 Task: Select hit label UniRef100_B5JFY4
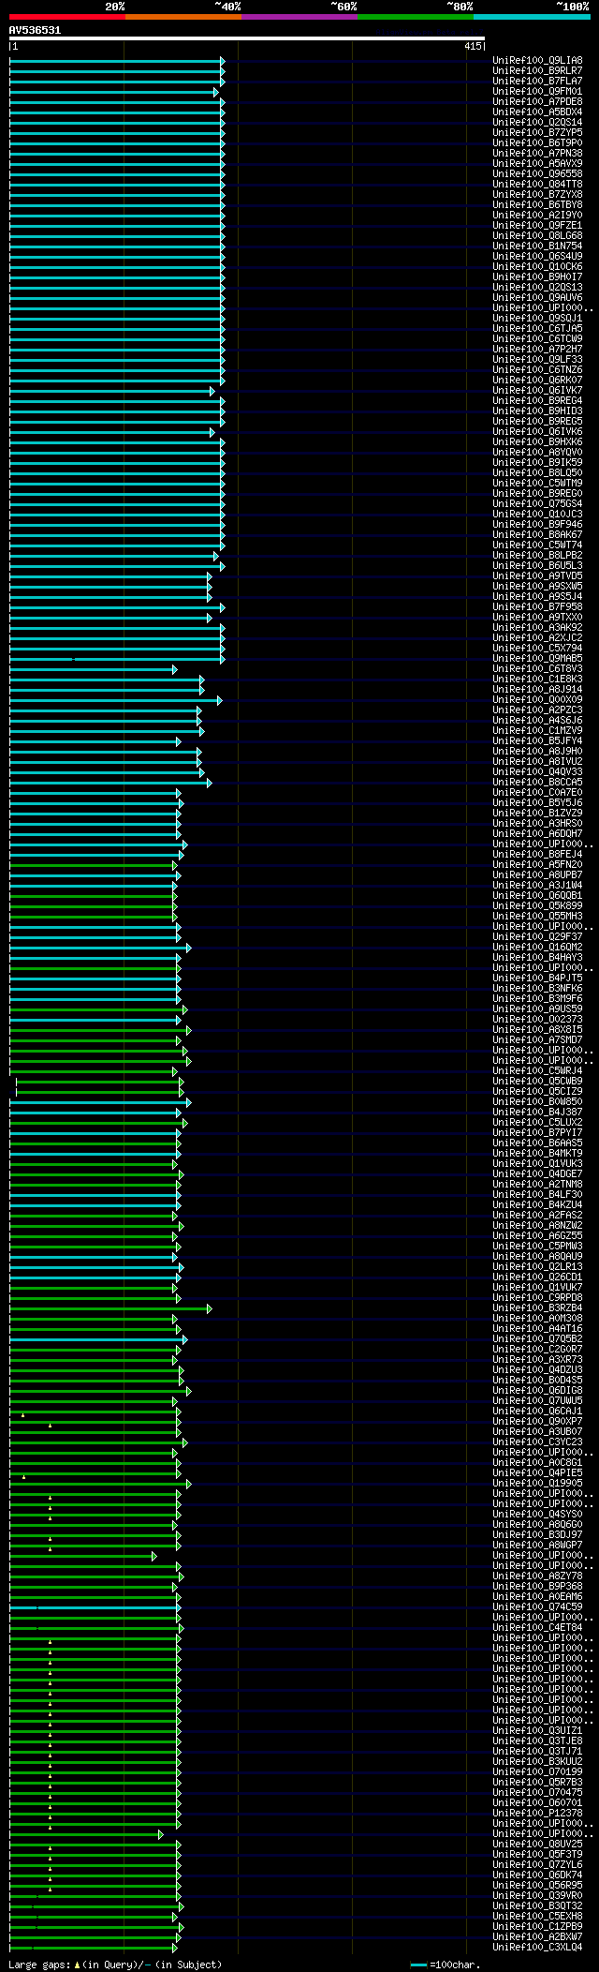click(x=537, y=741)
